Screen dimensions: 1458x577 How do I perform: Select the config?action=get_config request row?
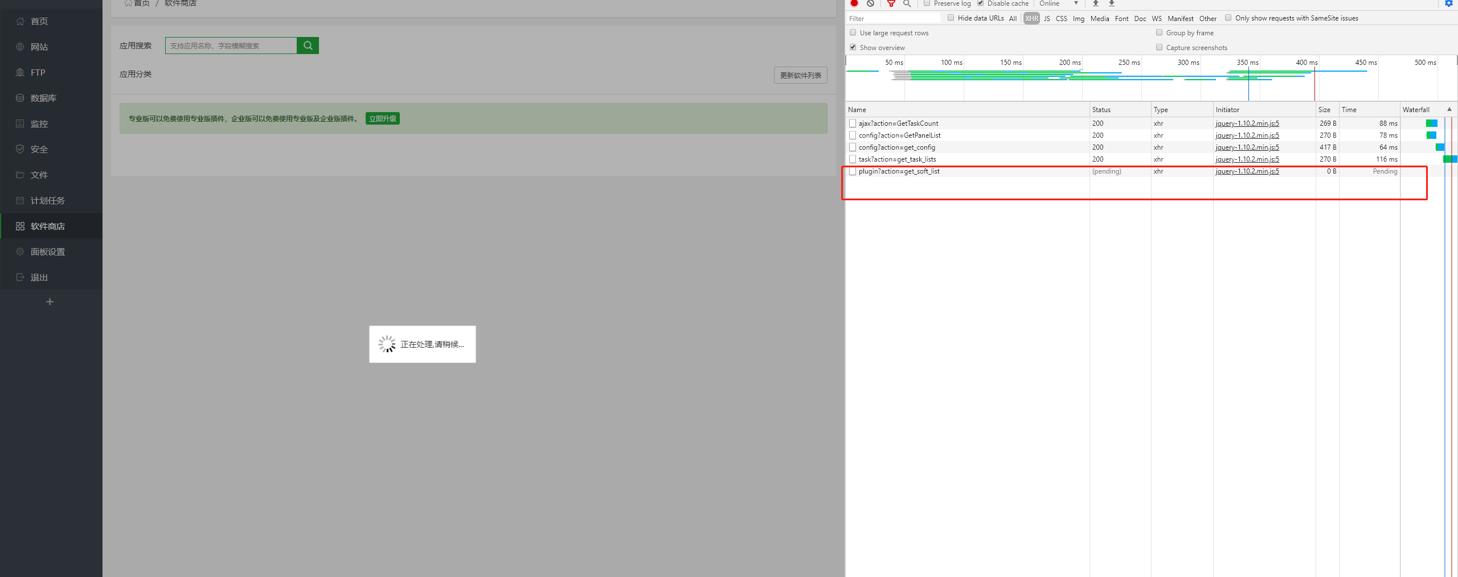[1150, 147]
